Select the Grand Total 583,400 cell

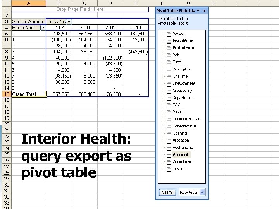[85, 94]
